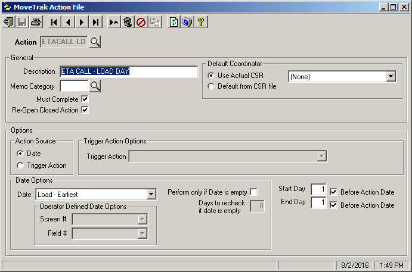Enable Perform only if Date is empty

click(254, 192)
